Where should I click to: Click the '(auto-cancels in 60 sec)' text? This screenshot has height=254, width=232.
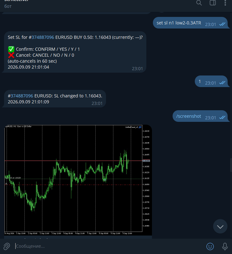32,61
